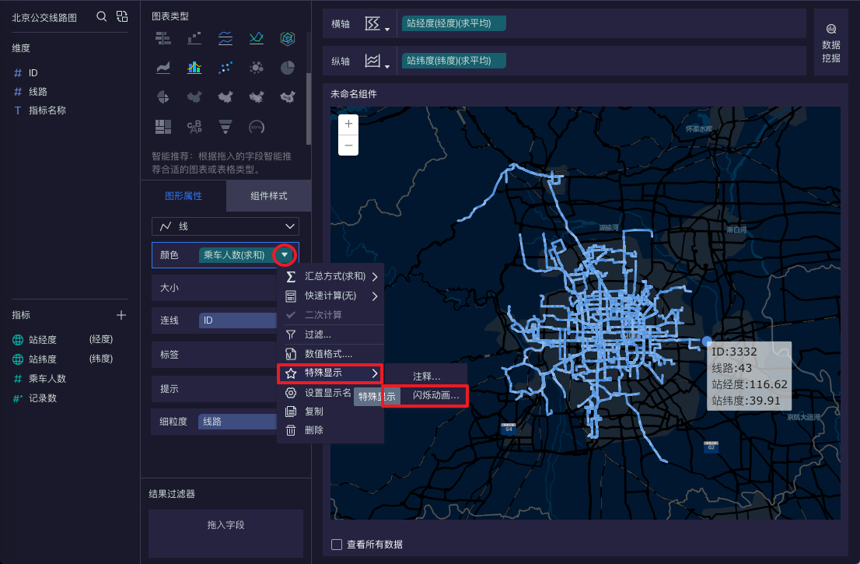This screenshot has width=860, height=564.
Task: Select the word cloud chart icon
Action: [x=194, y=127]
